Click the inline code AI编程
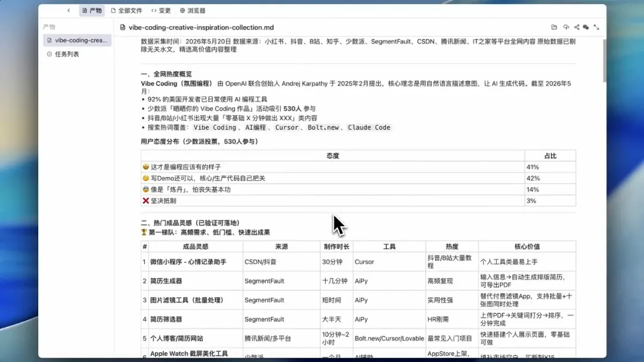Screen dimensions: 644x362 [255, 127]
